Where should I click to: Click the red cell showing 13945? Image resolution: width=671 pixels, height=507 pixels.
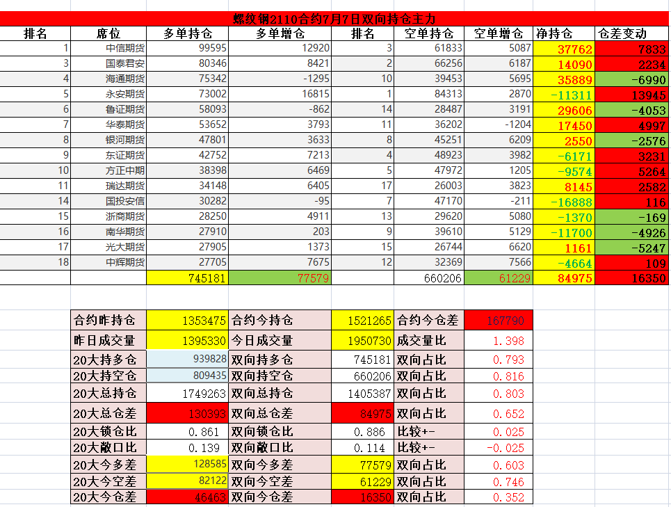[631, 94]
